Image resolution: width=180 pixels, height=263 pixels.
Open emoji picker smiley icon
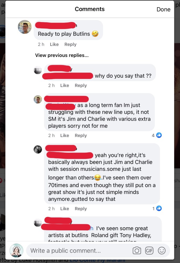click(x=162, y=251)
